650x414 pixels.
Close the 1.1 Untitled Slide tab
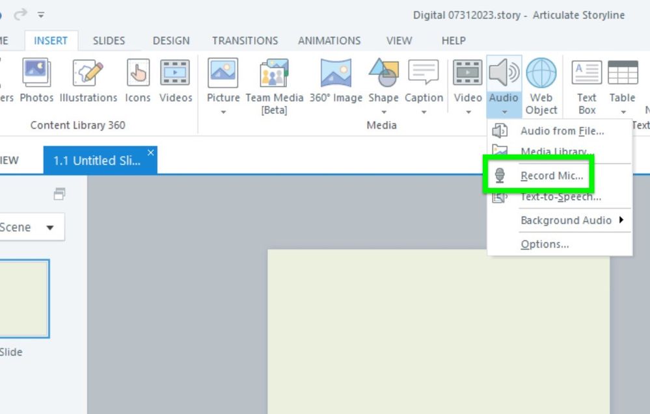[150, 153]
